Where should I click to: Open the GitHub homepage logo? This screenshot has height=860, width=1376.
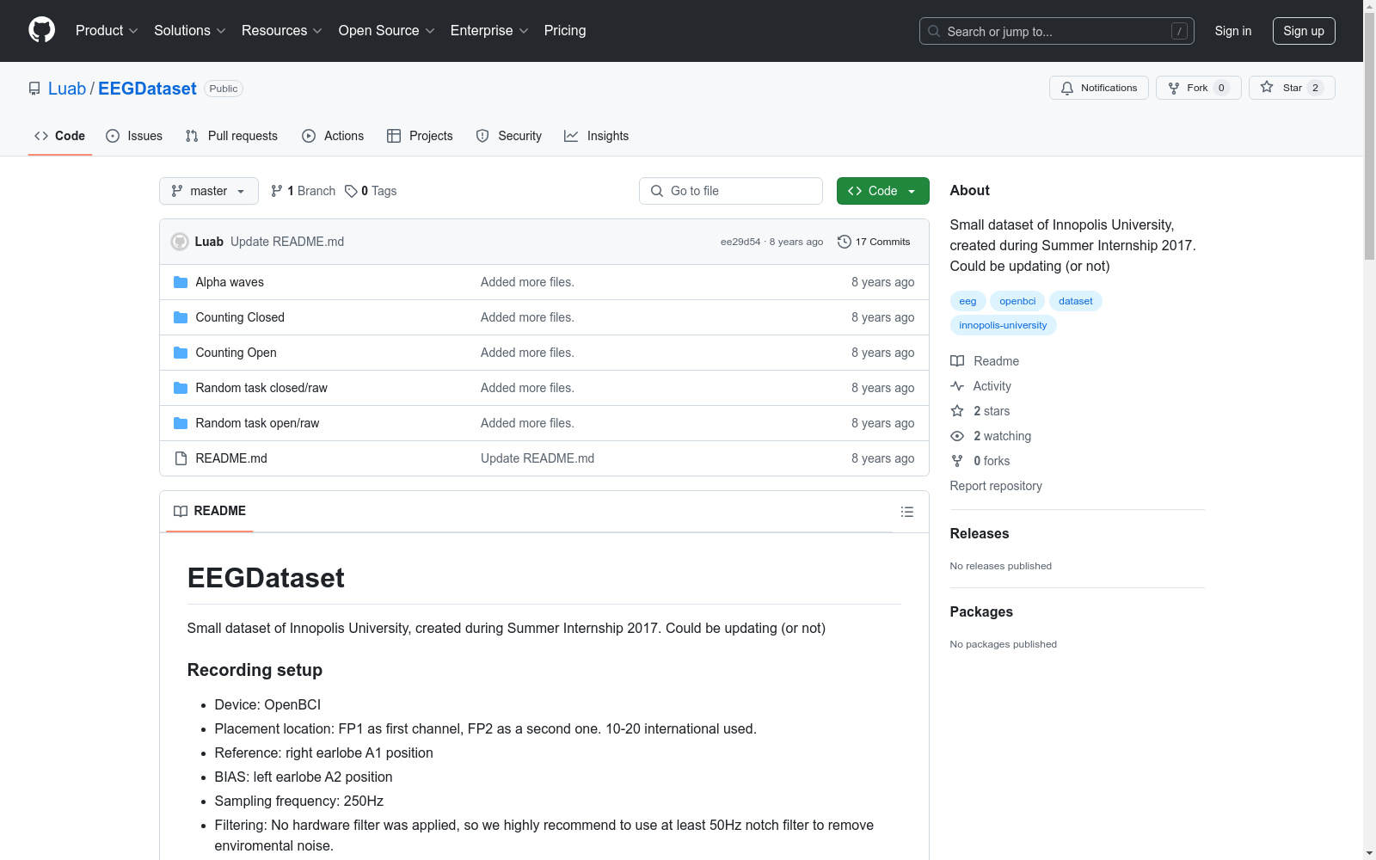[41, 30]
